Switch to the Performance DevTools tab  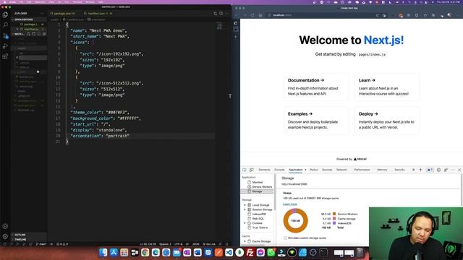tap(362, 170)
